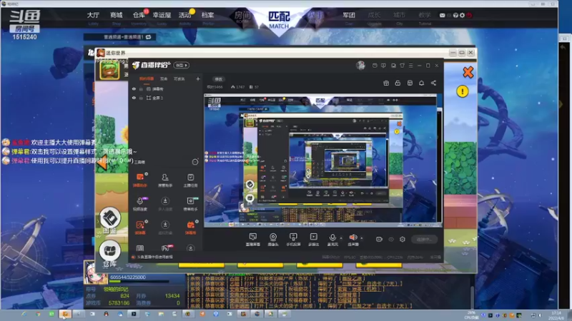This screenshot has height=321, width=572.
Task: Click the 图鉴 collection book button
Action: pyautogui.click(x=110, y=220)
